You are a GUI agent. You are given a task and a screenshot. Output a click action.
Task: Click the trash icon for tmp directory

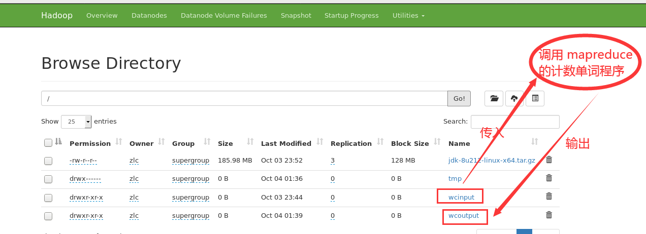tap(549, 178)
